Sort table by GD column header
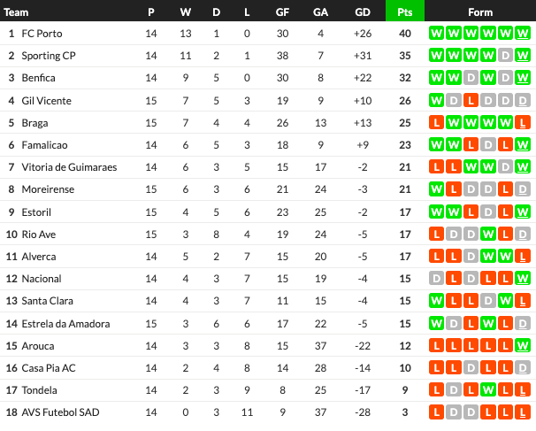 362,12
